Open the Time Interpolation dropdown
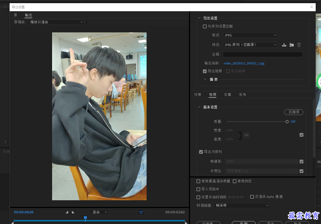321x224 pixels. (x=242, y=206)
